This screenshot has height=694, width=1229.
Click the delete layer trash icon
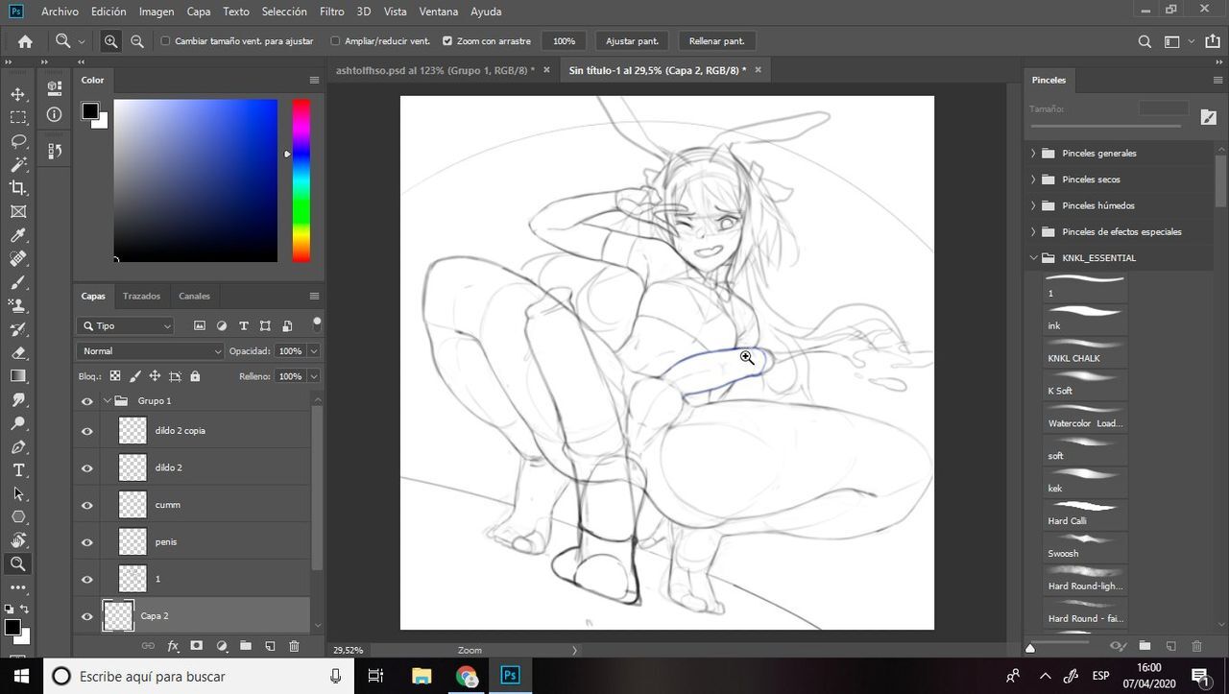(x=294, y=646)
